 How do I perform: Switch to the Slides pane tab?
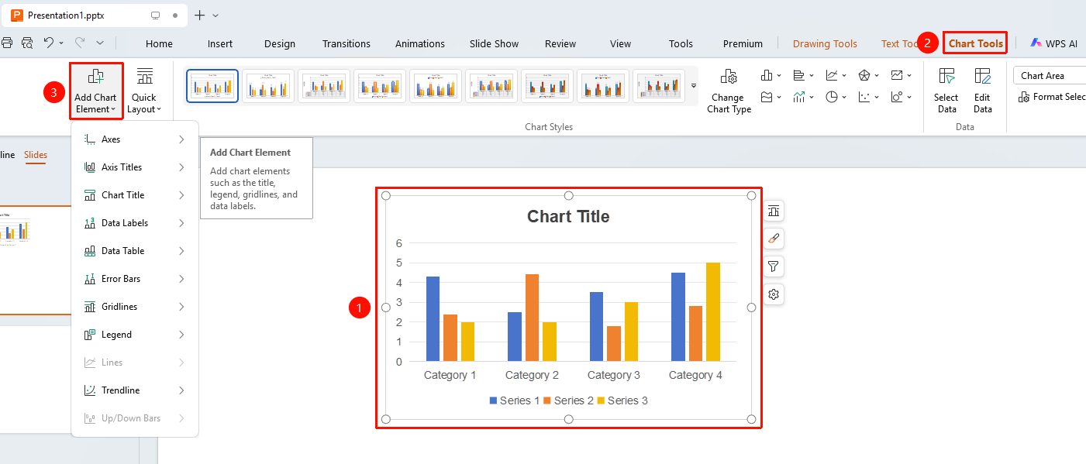pyautogui.click(x=36, y=155)
